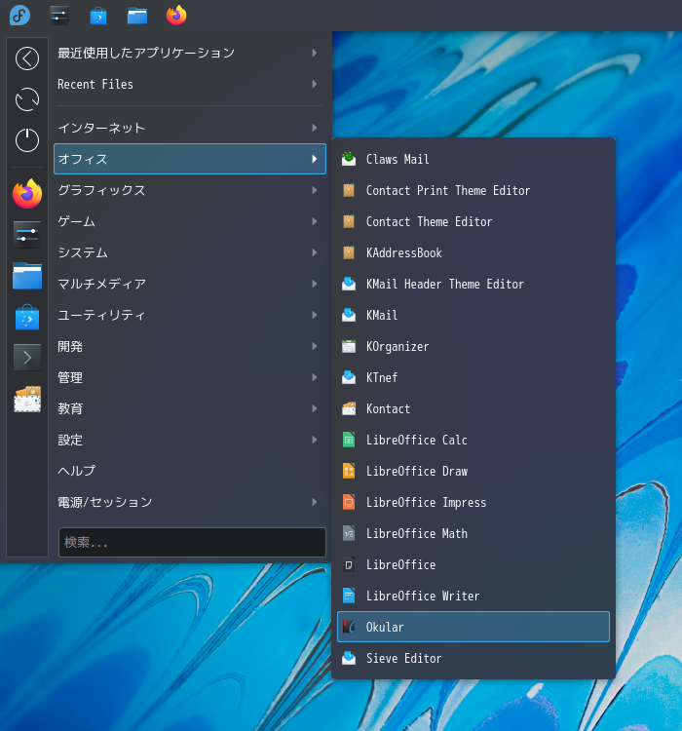Launch Discover store from the top panel

tap(98, 16)
